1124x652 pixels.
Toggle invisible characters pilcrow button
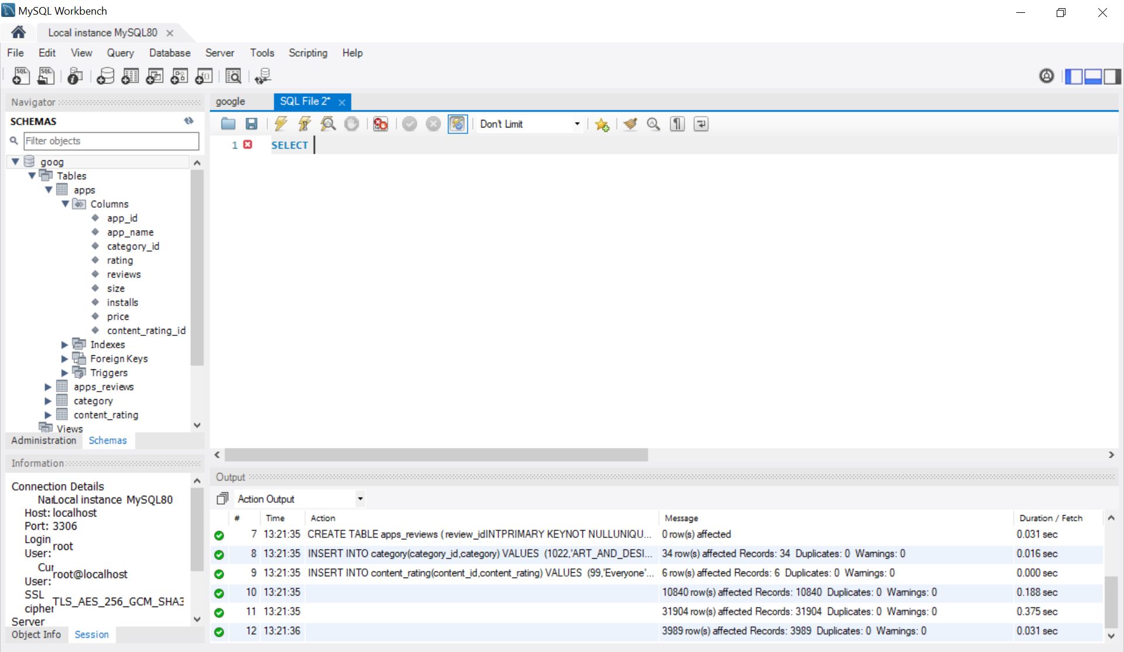coord(677,123)
